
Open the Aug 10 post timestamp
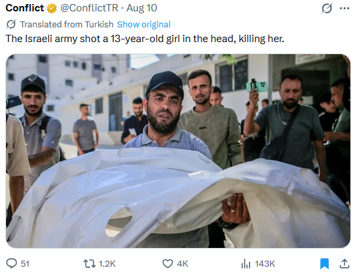coord(141,8)
